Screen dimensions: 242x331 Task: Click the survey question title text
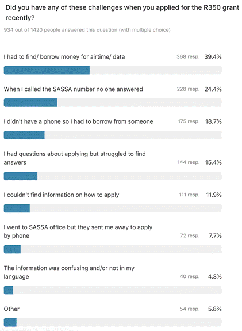pyautogui.click(x=122, y=13)
